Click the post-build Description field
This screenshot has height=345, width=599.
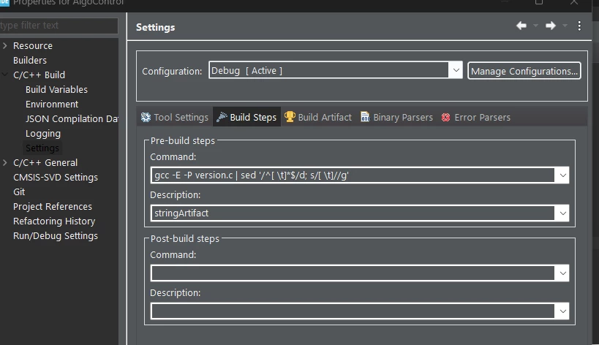pos(353,311)
